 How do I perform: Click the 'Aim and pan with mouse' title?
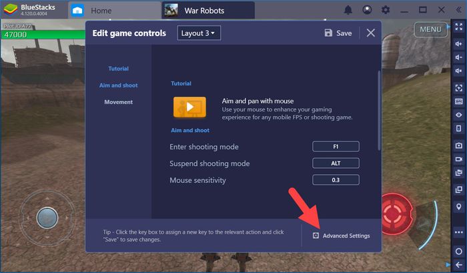[x=258, y=101]
